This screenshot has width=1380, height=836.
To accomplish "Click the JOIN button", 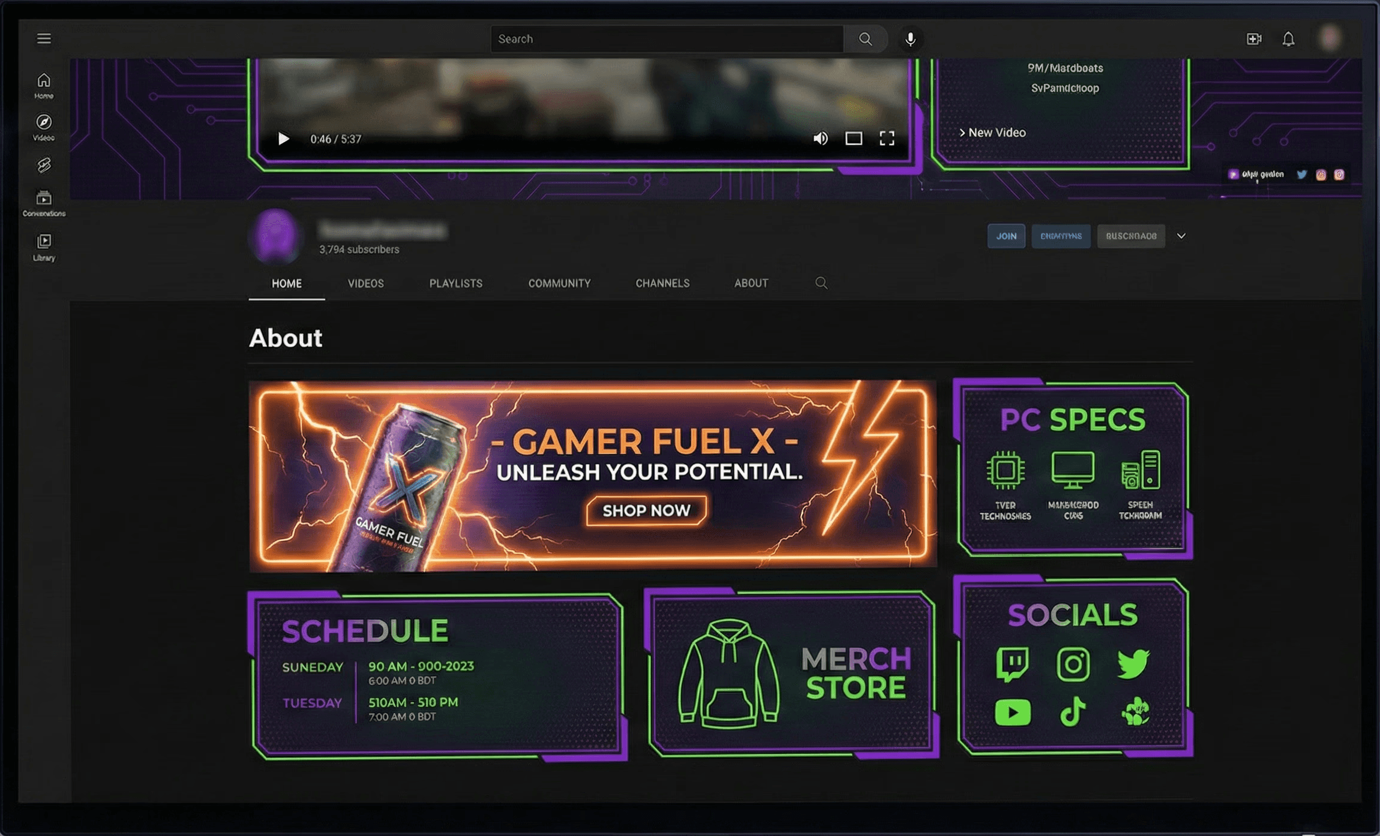I will click(x=1006, y=236).
